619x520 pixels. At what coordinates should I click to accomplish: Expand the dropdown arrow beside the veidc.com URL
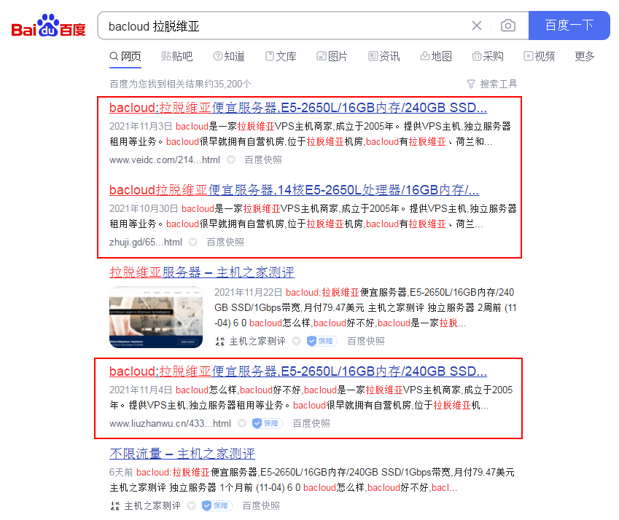point(231,159)
